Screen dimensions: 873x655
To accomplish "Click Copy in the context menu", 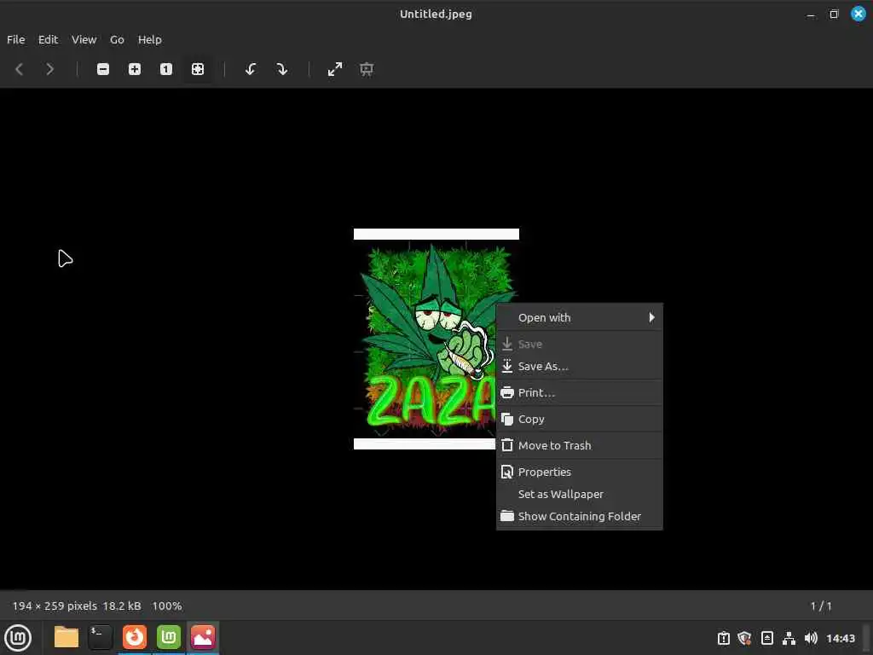I will [579, 419].
